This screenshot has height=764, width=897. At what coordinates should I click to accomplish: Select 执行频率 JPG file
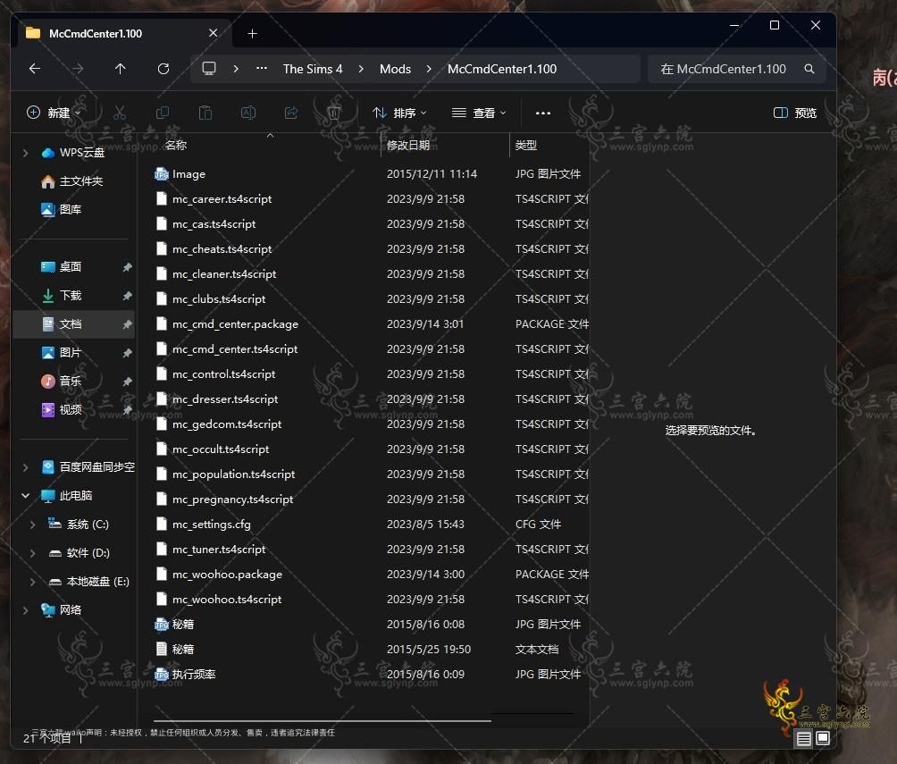pyautogui.click(x=372, y=674)
